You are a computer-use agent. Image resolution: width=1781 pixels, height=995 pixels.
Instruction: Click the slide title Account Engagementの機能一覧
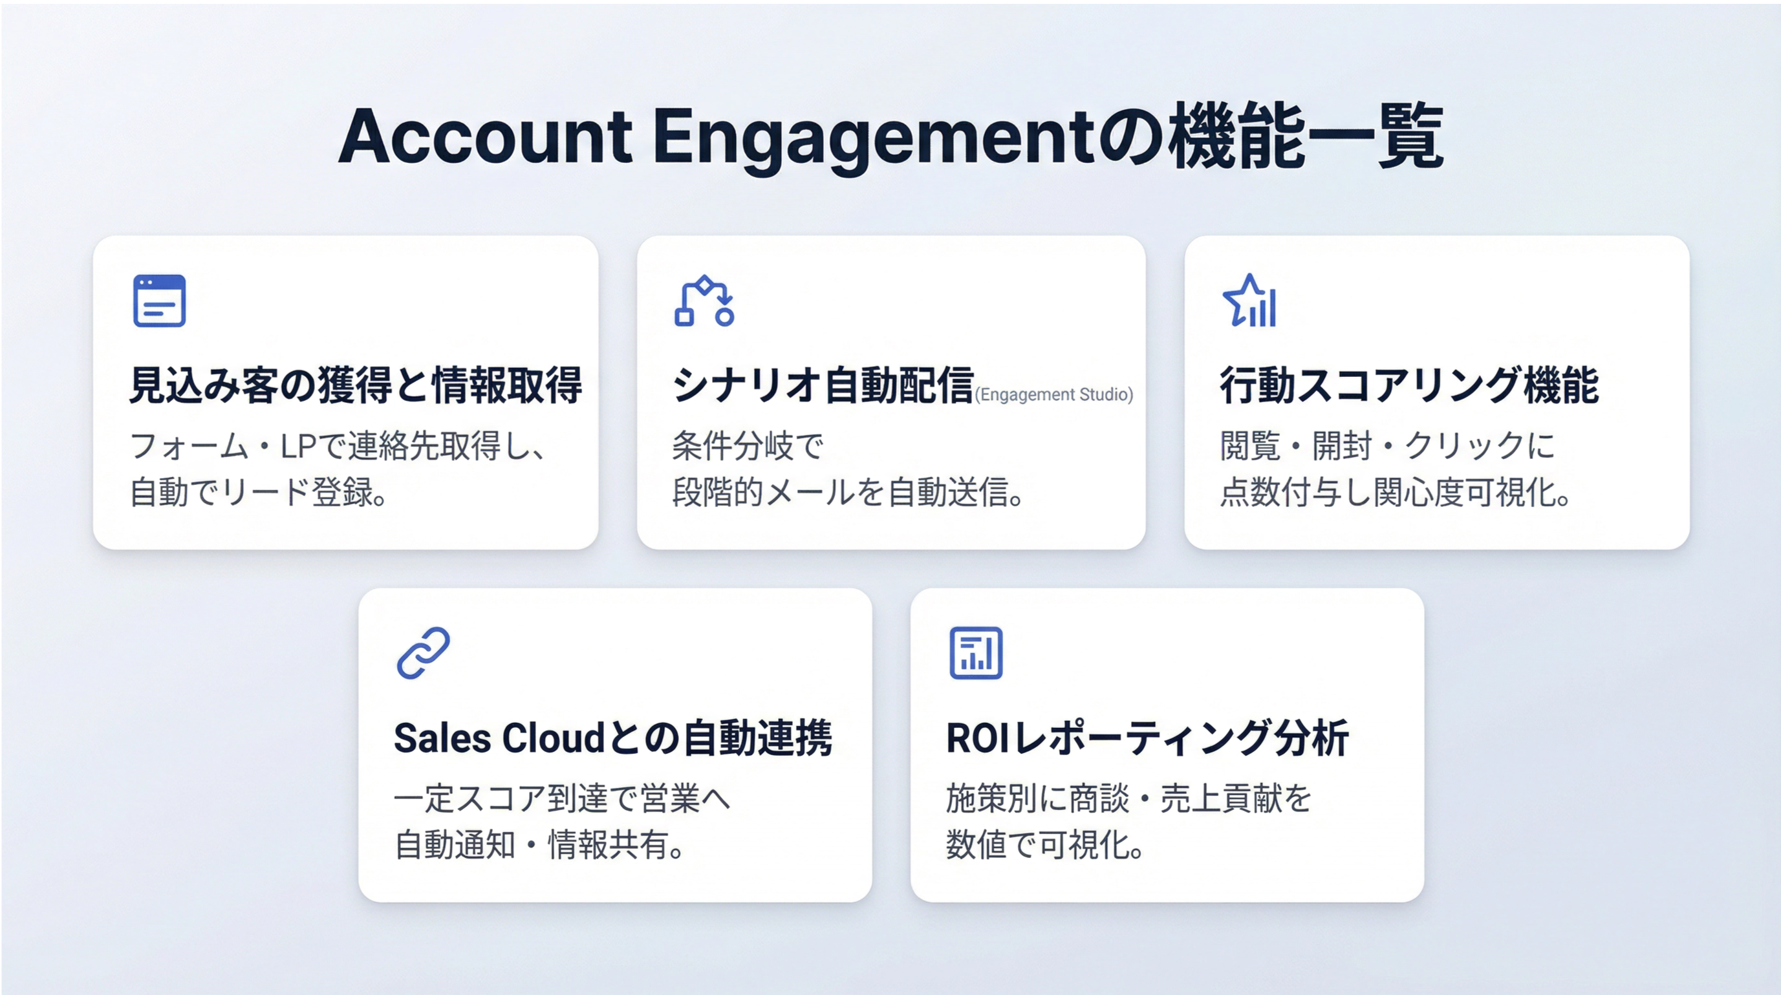(x=890, y=137)
